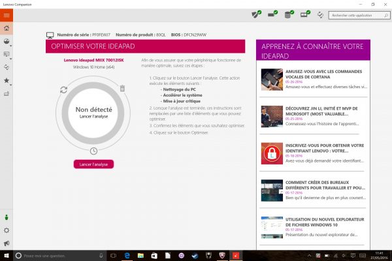Click the shield security status icon
The width and height of the screenshot is (392, 261).
[256, 14]
